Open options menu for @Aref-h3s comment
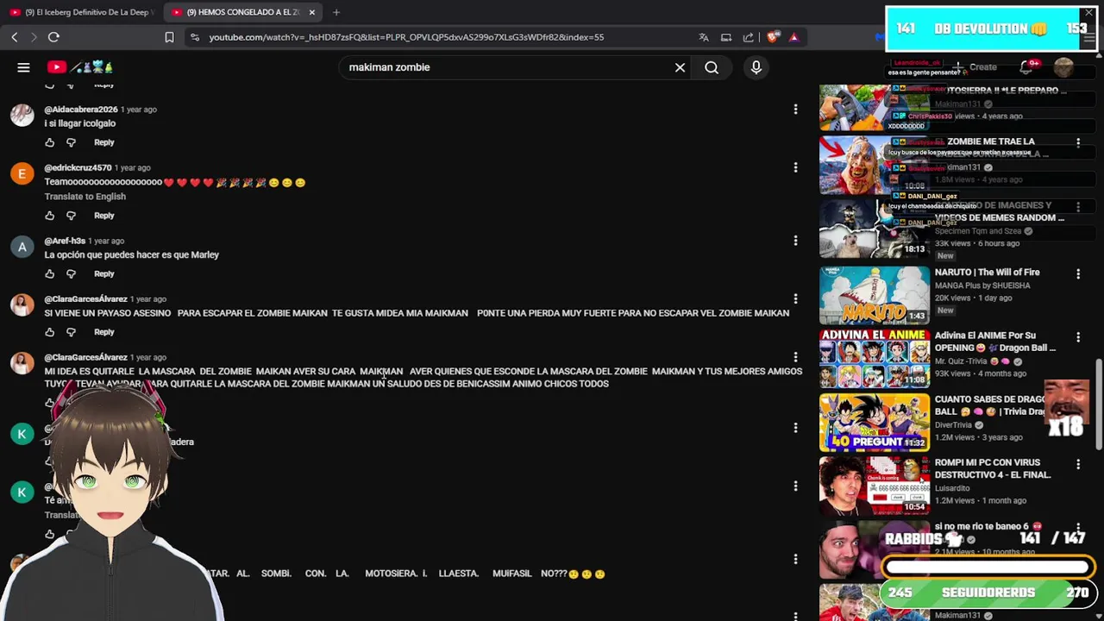 coord(795,241)
